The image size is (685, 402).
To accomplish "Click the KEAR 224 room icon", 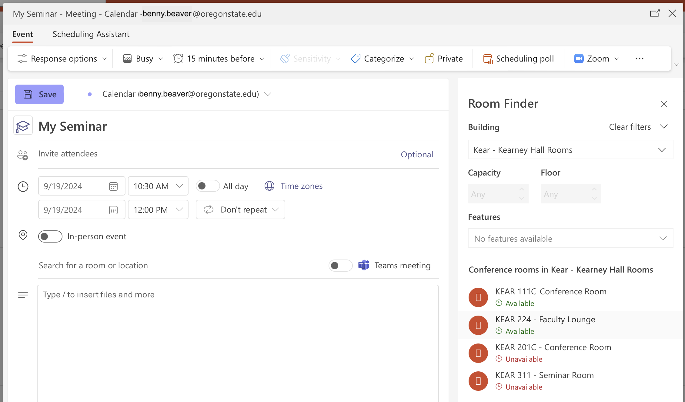I will (478, 325).
